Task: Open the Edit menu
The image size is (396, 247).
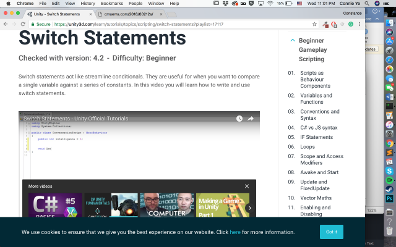Action: click(56, 3)
